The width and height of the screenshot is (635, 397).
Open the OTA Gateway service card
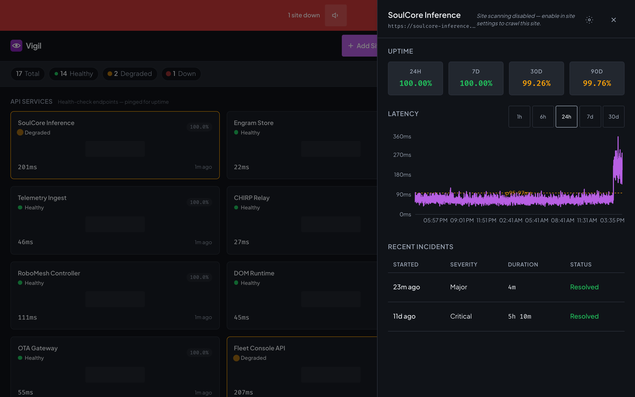pos(115,367)
